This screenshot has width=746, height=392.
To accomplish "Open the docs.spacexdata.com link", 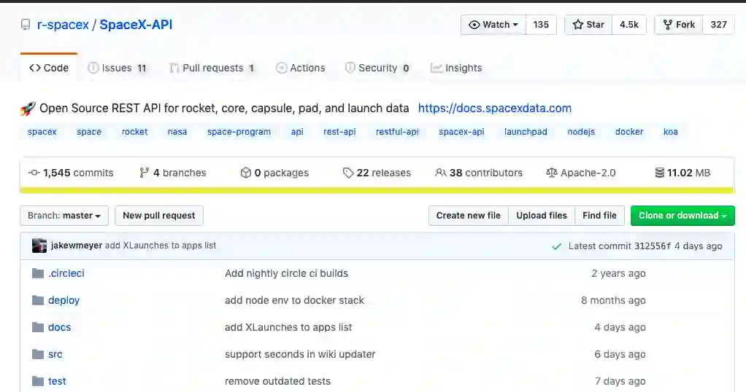I will coord(494,108).
